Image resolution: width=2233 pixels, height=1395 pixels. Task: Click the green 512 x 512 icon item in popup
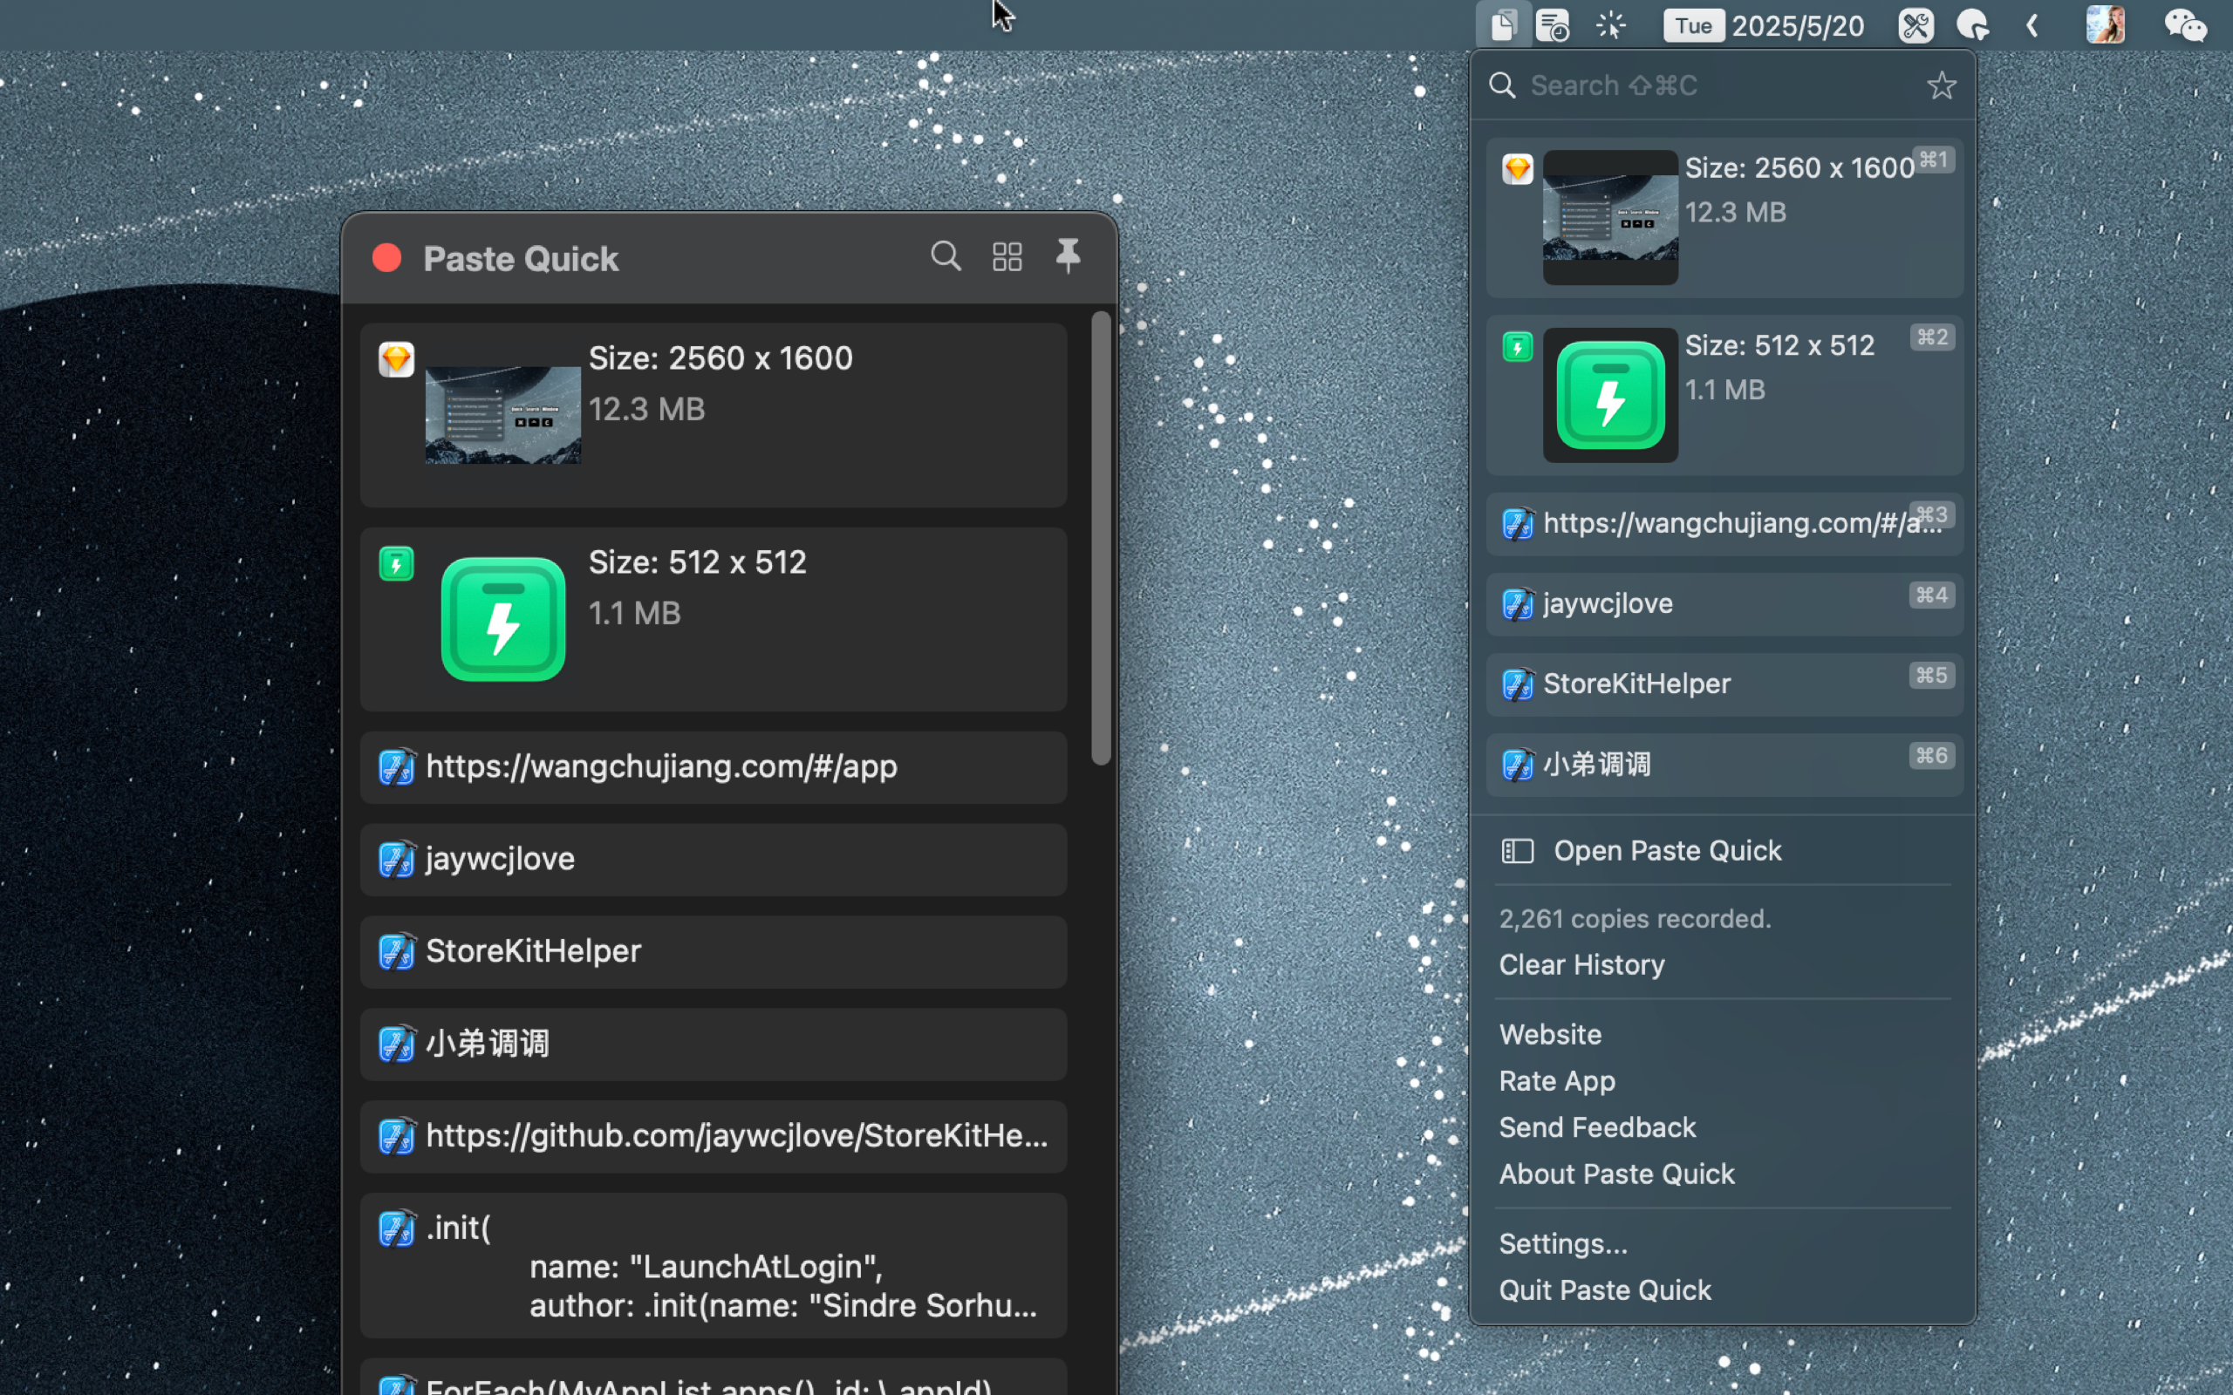pos(1610,395)
